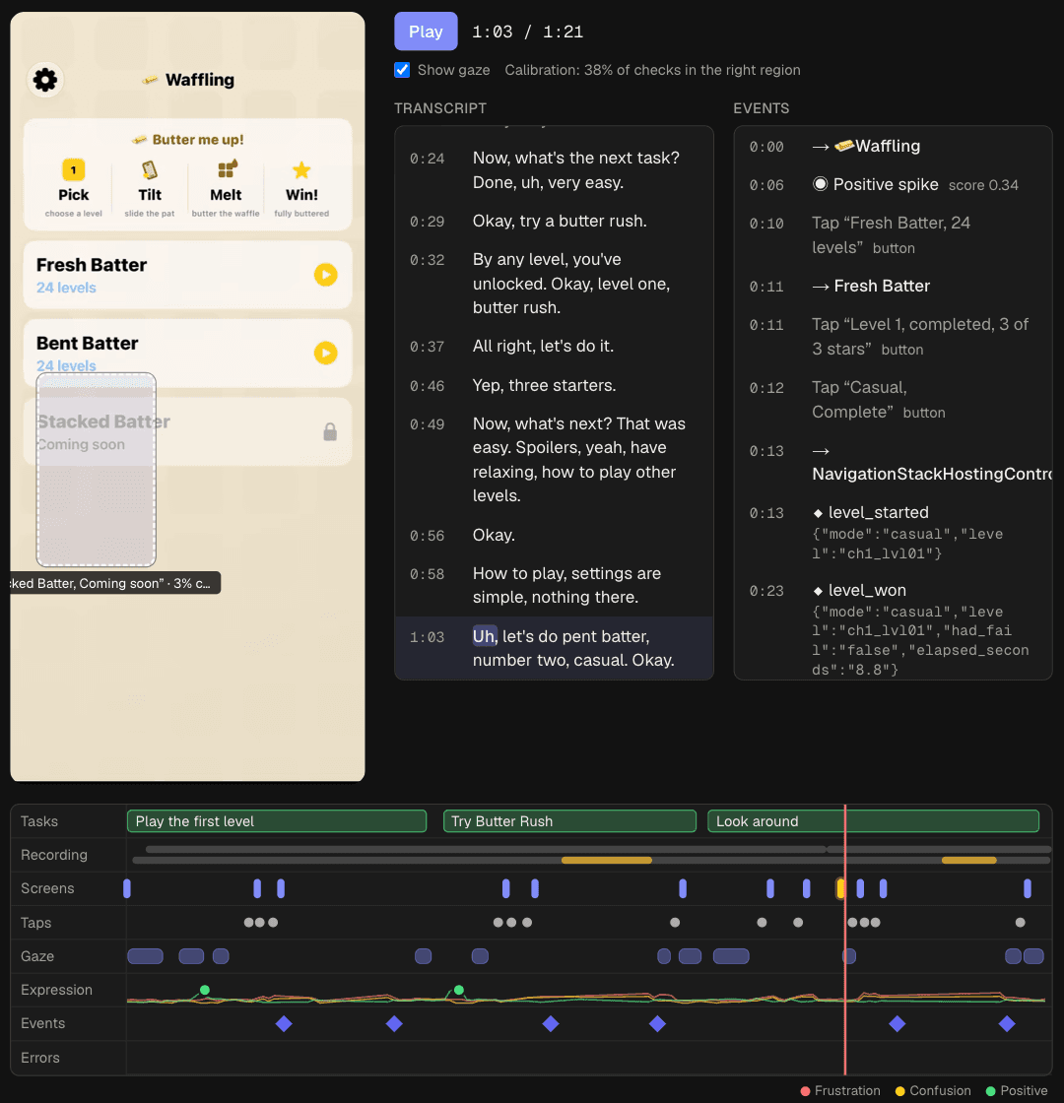Image resolution: width=1064 pixels, height=1103 pixels.
Task: Select event 'Tap Casual, Complete' button
Action: coord(893,400)
